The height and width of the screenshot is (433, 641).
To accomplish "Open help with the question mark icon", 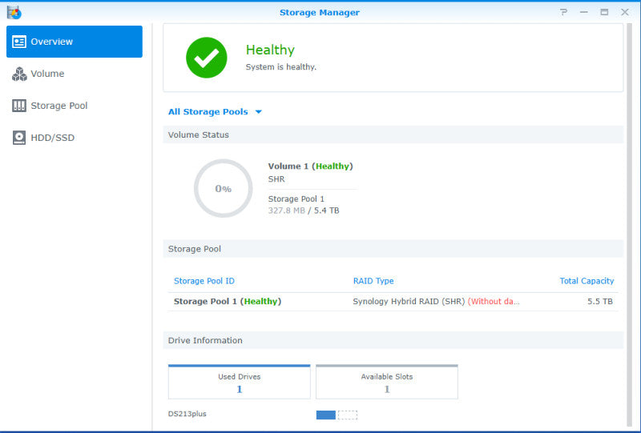I will [x=564, y=12].
